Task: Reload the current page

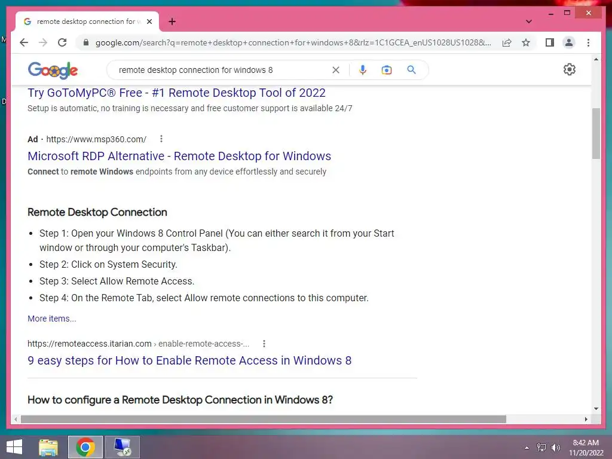Action: point(62,42)
